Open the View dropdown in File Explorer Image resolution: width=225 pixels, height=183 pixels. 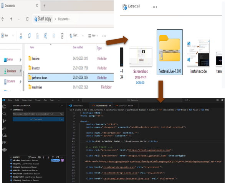pyautogui.click(x=93, y=36)
